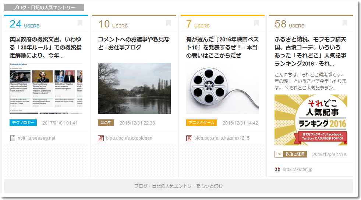
Task: Click ブログ・日記の人気エントリーをもっと読む button
Action: (178, 186)
